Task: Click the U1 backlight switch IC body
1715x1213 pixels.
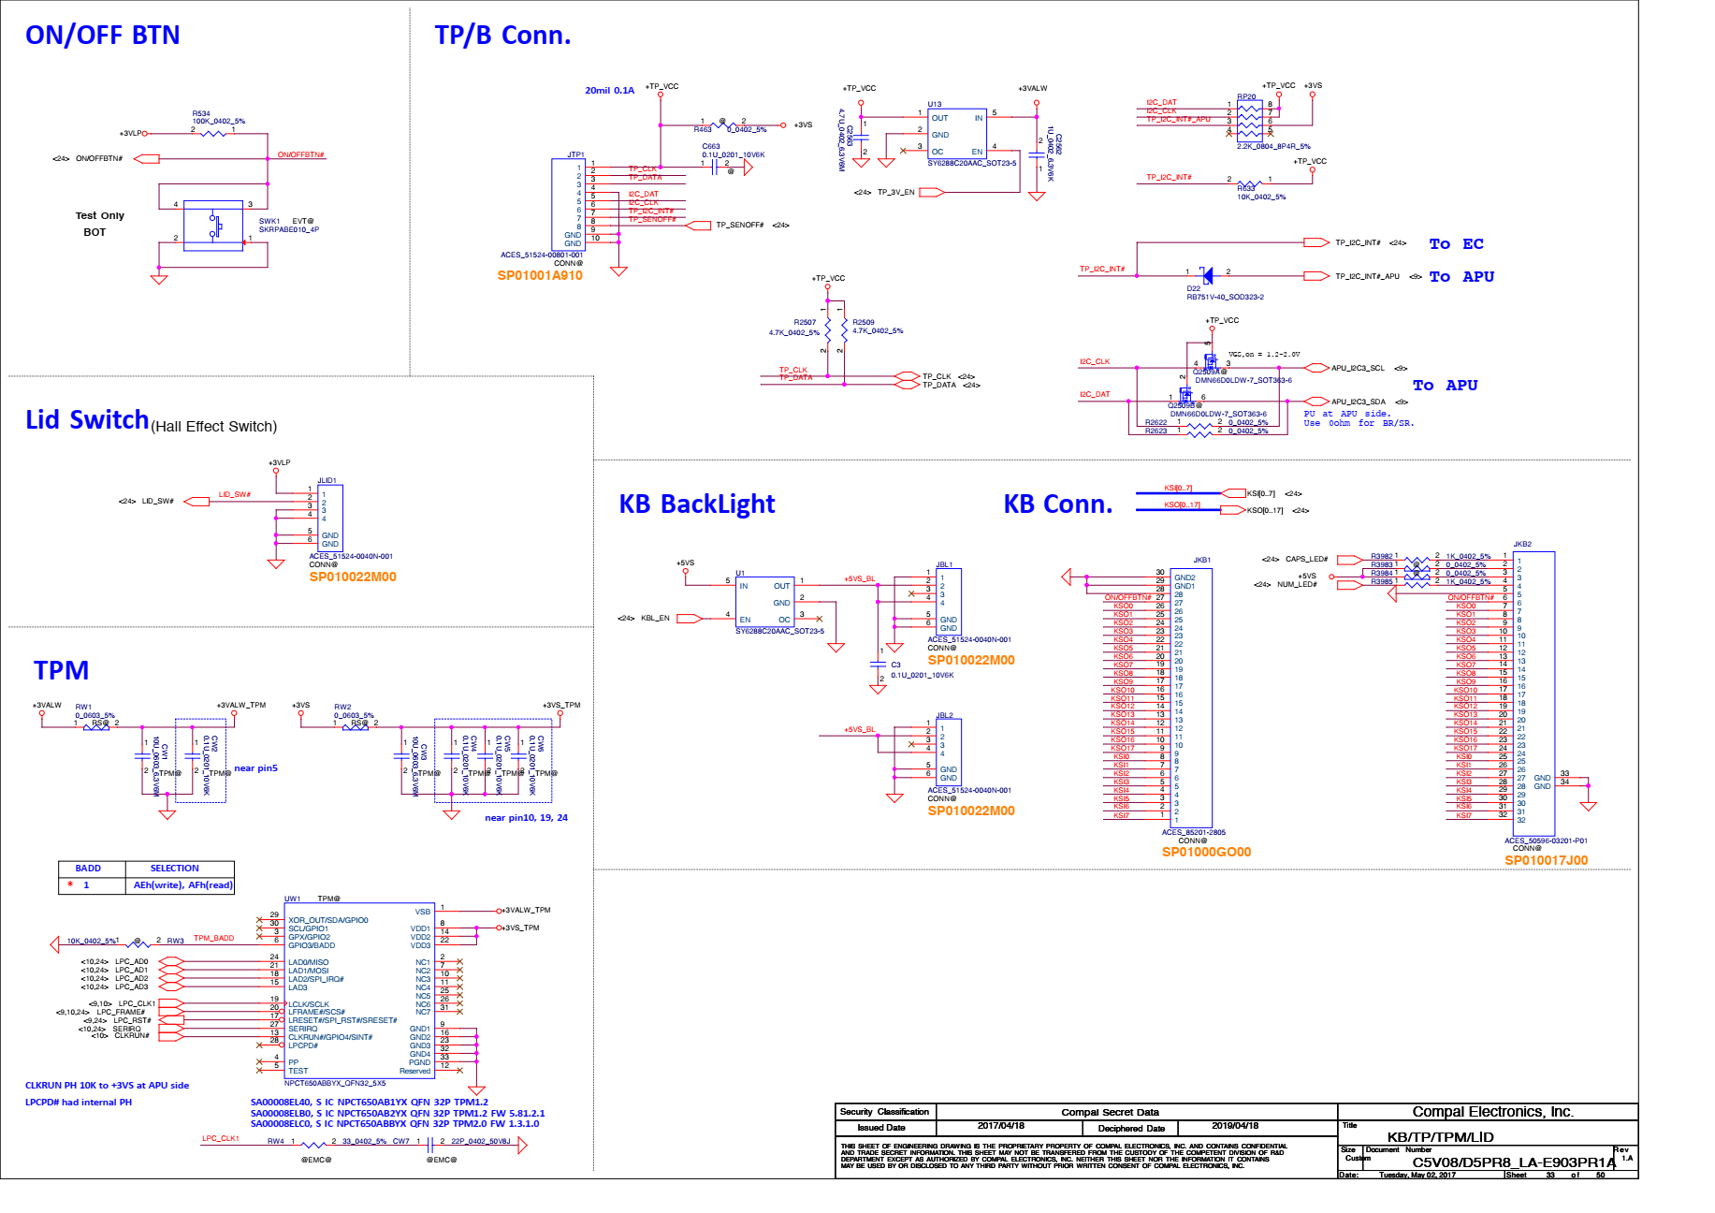Action: tap(765, 602)
